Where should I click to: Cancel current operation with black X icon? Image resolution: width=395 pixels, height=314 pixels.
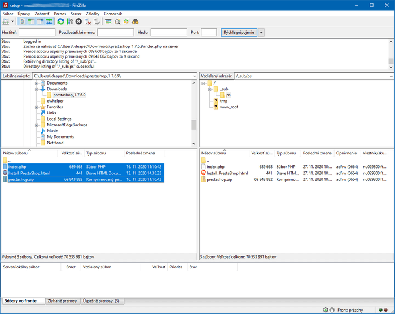pos(78,21)
